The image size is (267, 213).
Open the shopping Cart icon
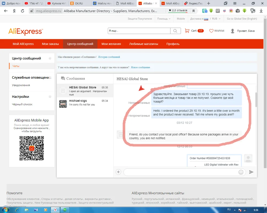(187, 31)
